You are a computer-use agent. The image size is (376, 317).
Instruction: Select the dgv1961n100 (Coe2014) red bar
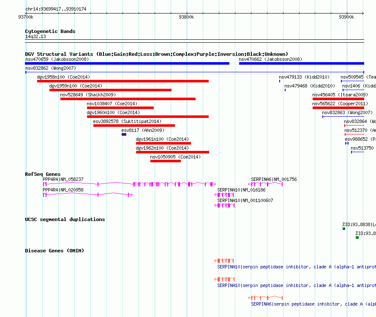163,143
